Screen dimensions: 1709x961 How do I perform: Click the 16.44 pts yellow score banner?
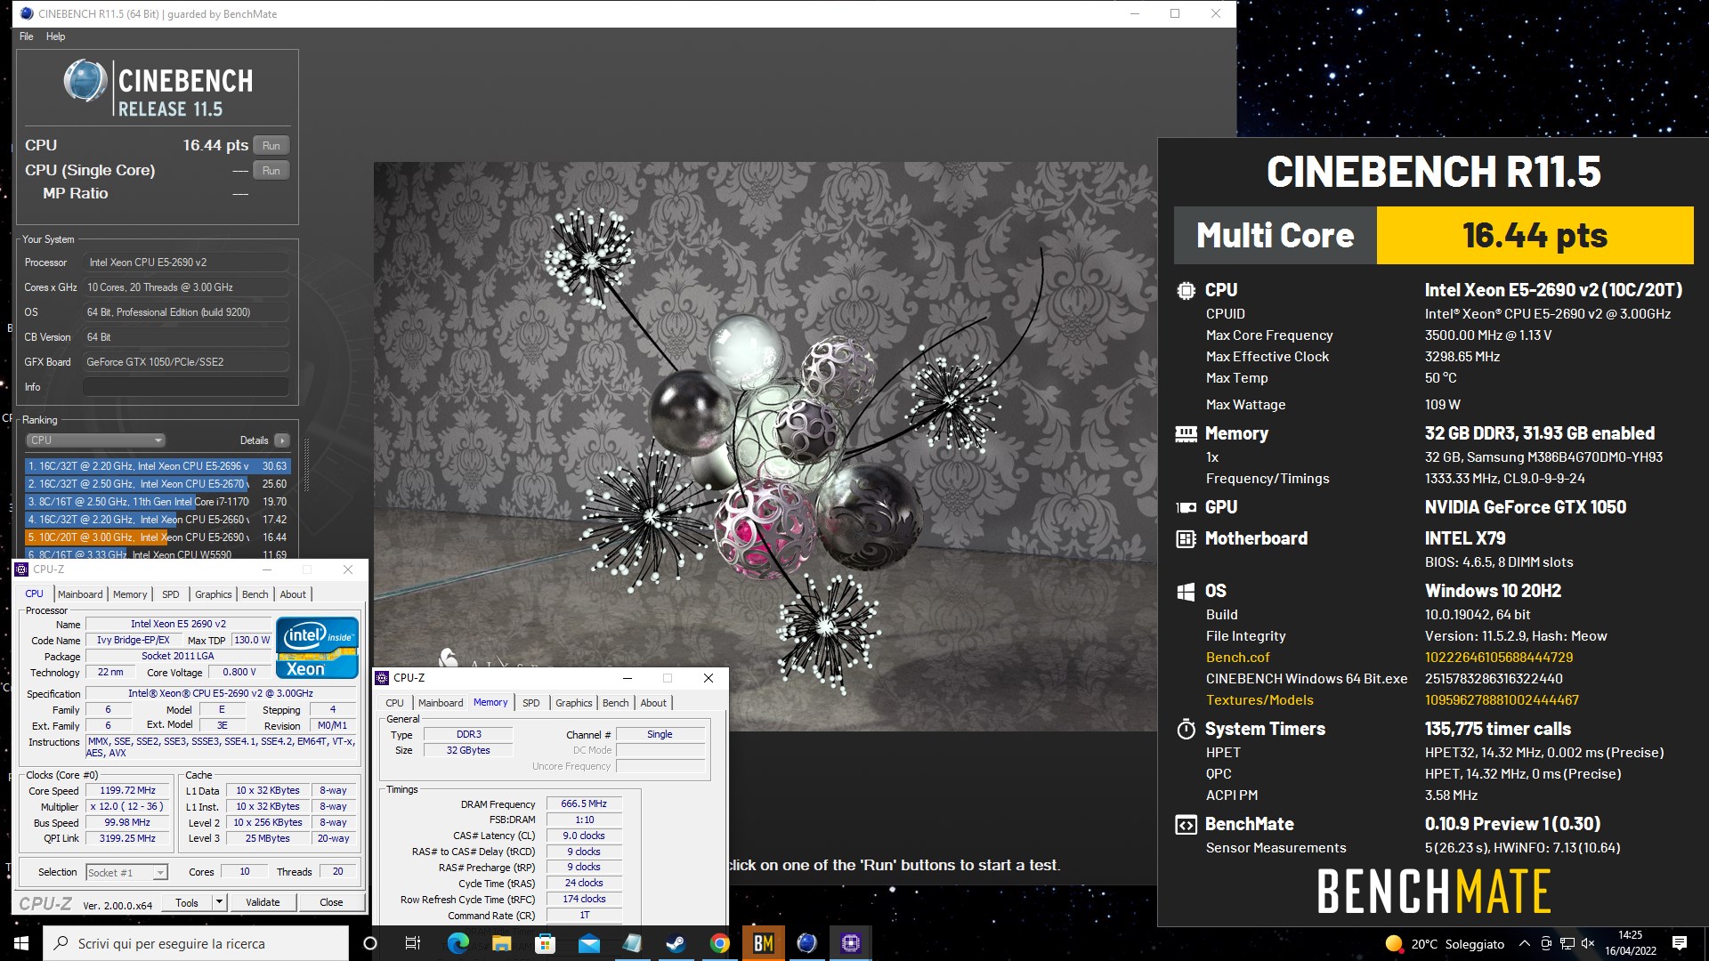tap(1535, 236)
